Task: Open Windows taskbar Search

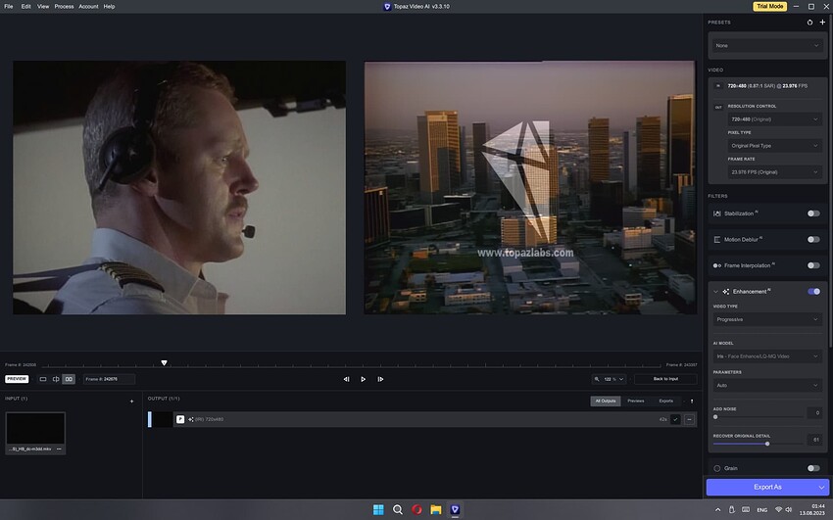Action: (397, 509)
